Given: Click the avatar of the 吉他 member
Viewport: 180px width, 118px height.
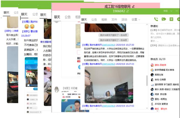Looking at the screenshot, I should point(152,80).
